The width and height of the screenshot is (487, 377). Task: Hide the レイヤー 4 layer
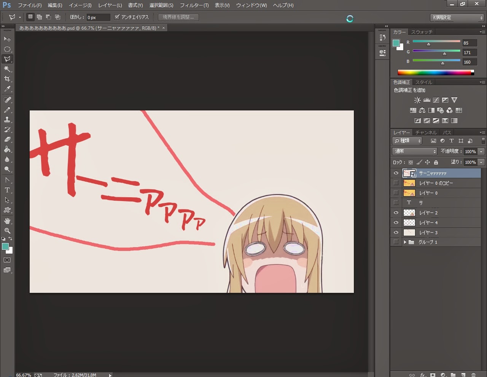(396, 222)
